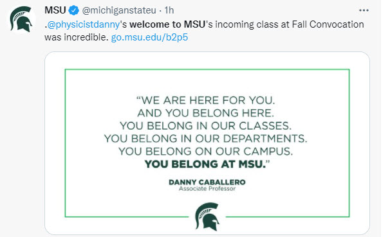390x237 pixels.
Task: Click the 1h tweet timestamp
Action: [x=169, y=10]
